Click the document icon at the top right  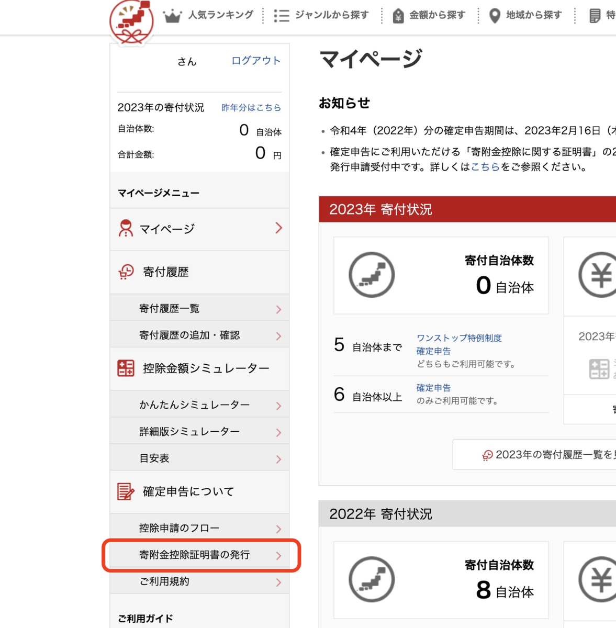[x=595, y=16]
